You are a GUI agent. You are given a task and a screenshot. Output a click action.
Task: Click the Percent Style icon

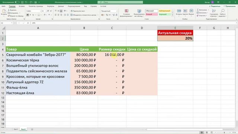point(107,15)
